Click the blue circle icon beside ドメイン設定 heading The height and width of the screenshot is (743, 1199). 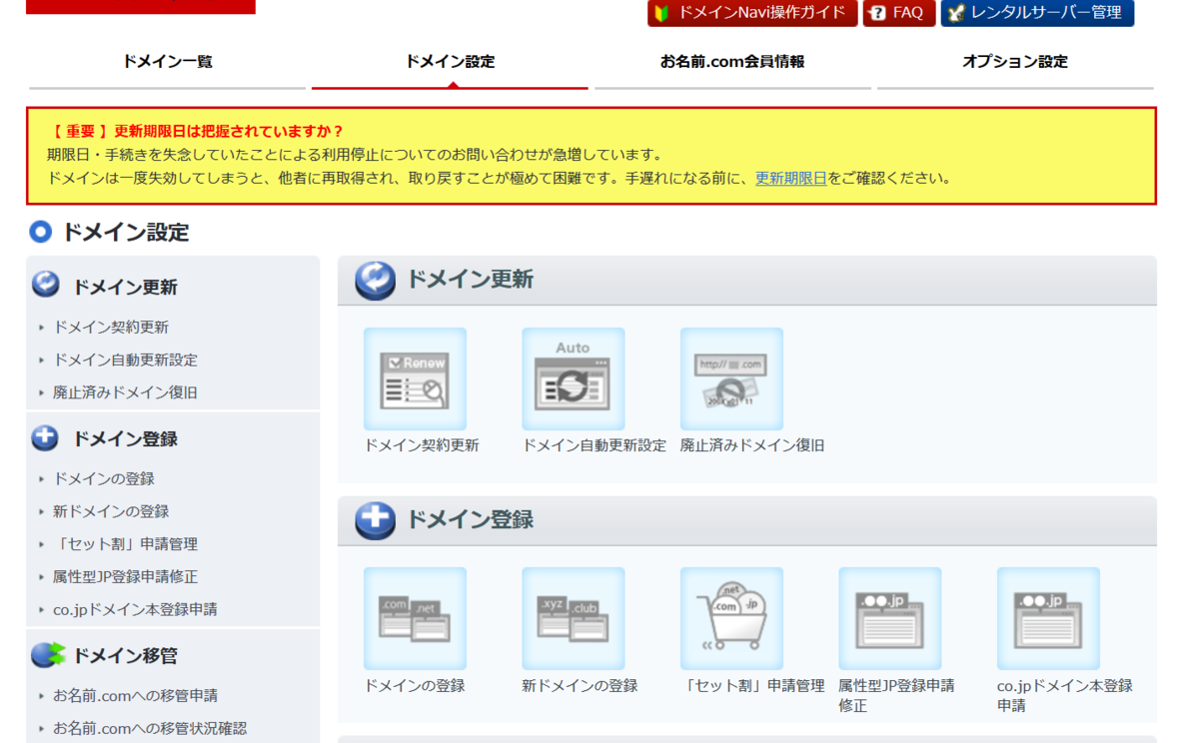pyautogui.click(x=40, y=233)
